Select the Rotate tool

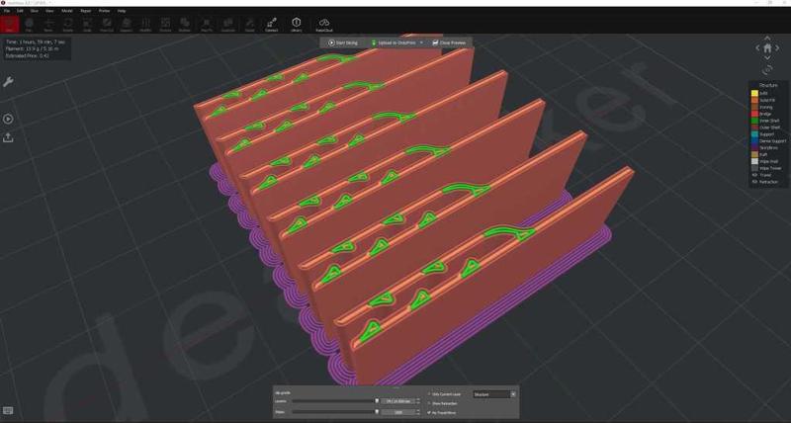pyautogui.click(x=67, y=24)
